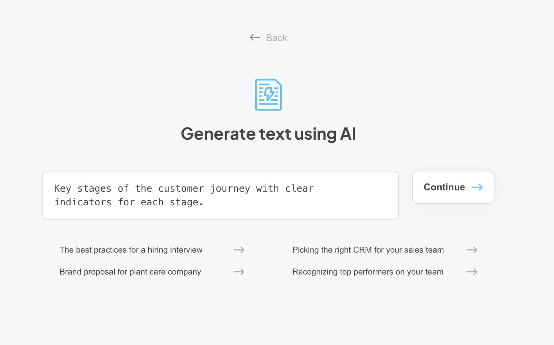Click the word 'clear' in the prompt
554x345 pixels.
pos(300,189)
